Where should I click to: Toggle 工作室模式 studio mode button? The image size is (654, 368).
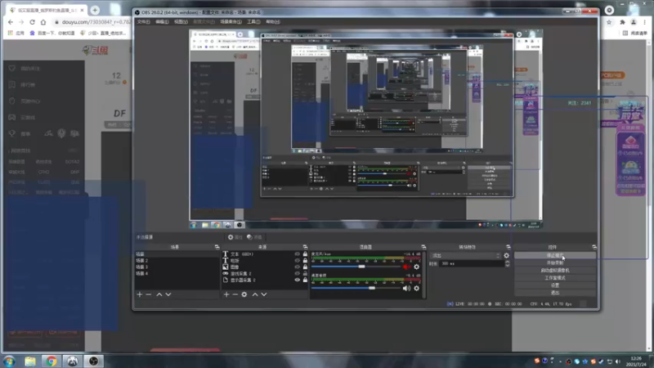click(555, 278)
